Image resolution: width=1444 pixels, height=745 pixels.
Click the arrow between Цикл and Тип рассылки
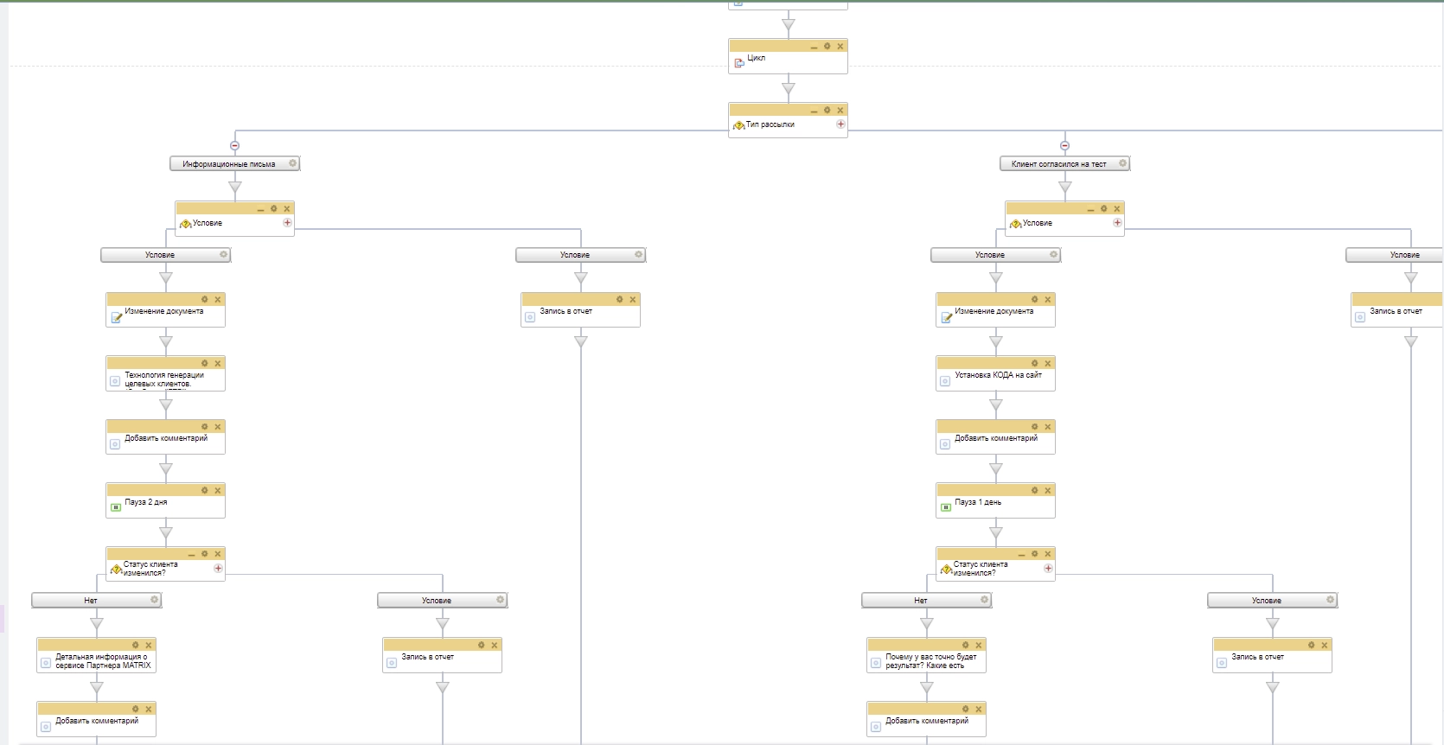788,89
